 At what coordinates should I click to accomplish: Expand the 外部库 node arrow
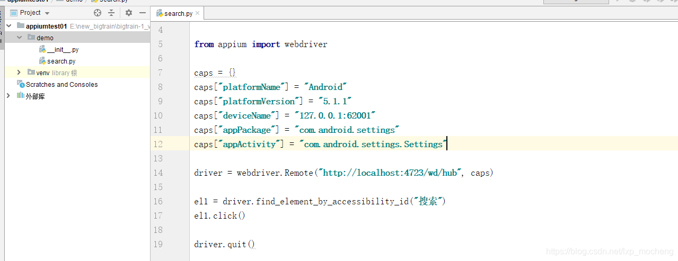pyautogui.click(x=8, y=96)
